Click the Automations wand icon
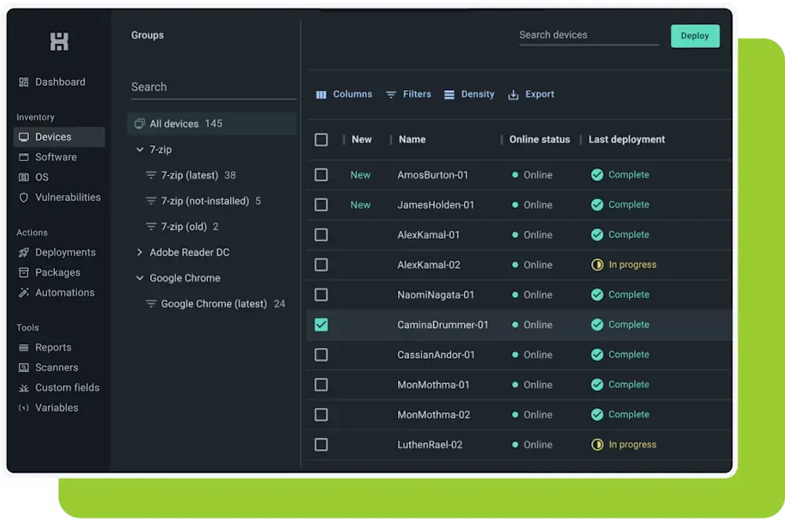The height and width of the screenshot is (519, 785). [x=24, y=293]
